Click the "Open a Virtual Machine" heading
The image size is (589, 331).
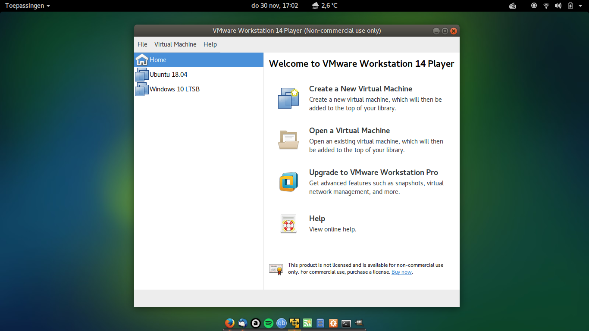349,131
